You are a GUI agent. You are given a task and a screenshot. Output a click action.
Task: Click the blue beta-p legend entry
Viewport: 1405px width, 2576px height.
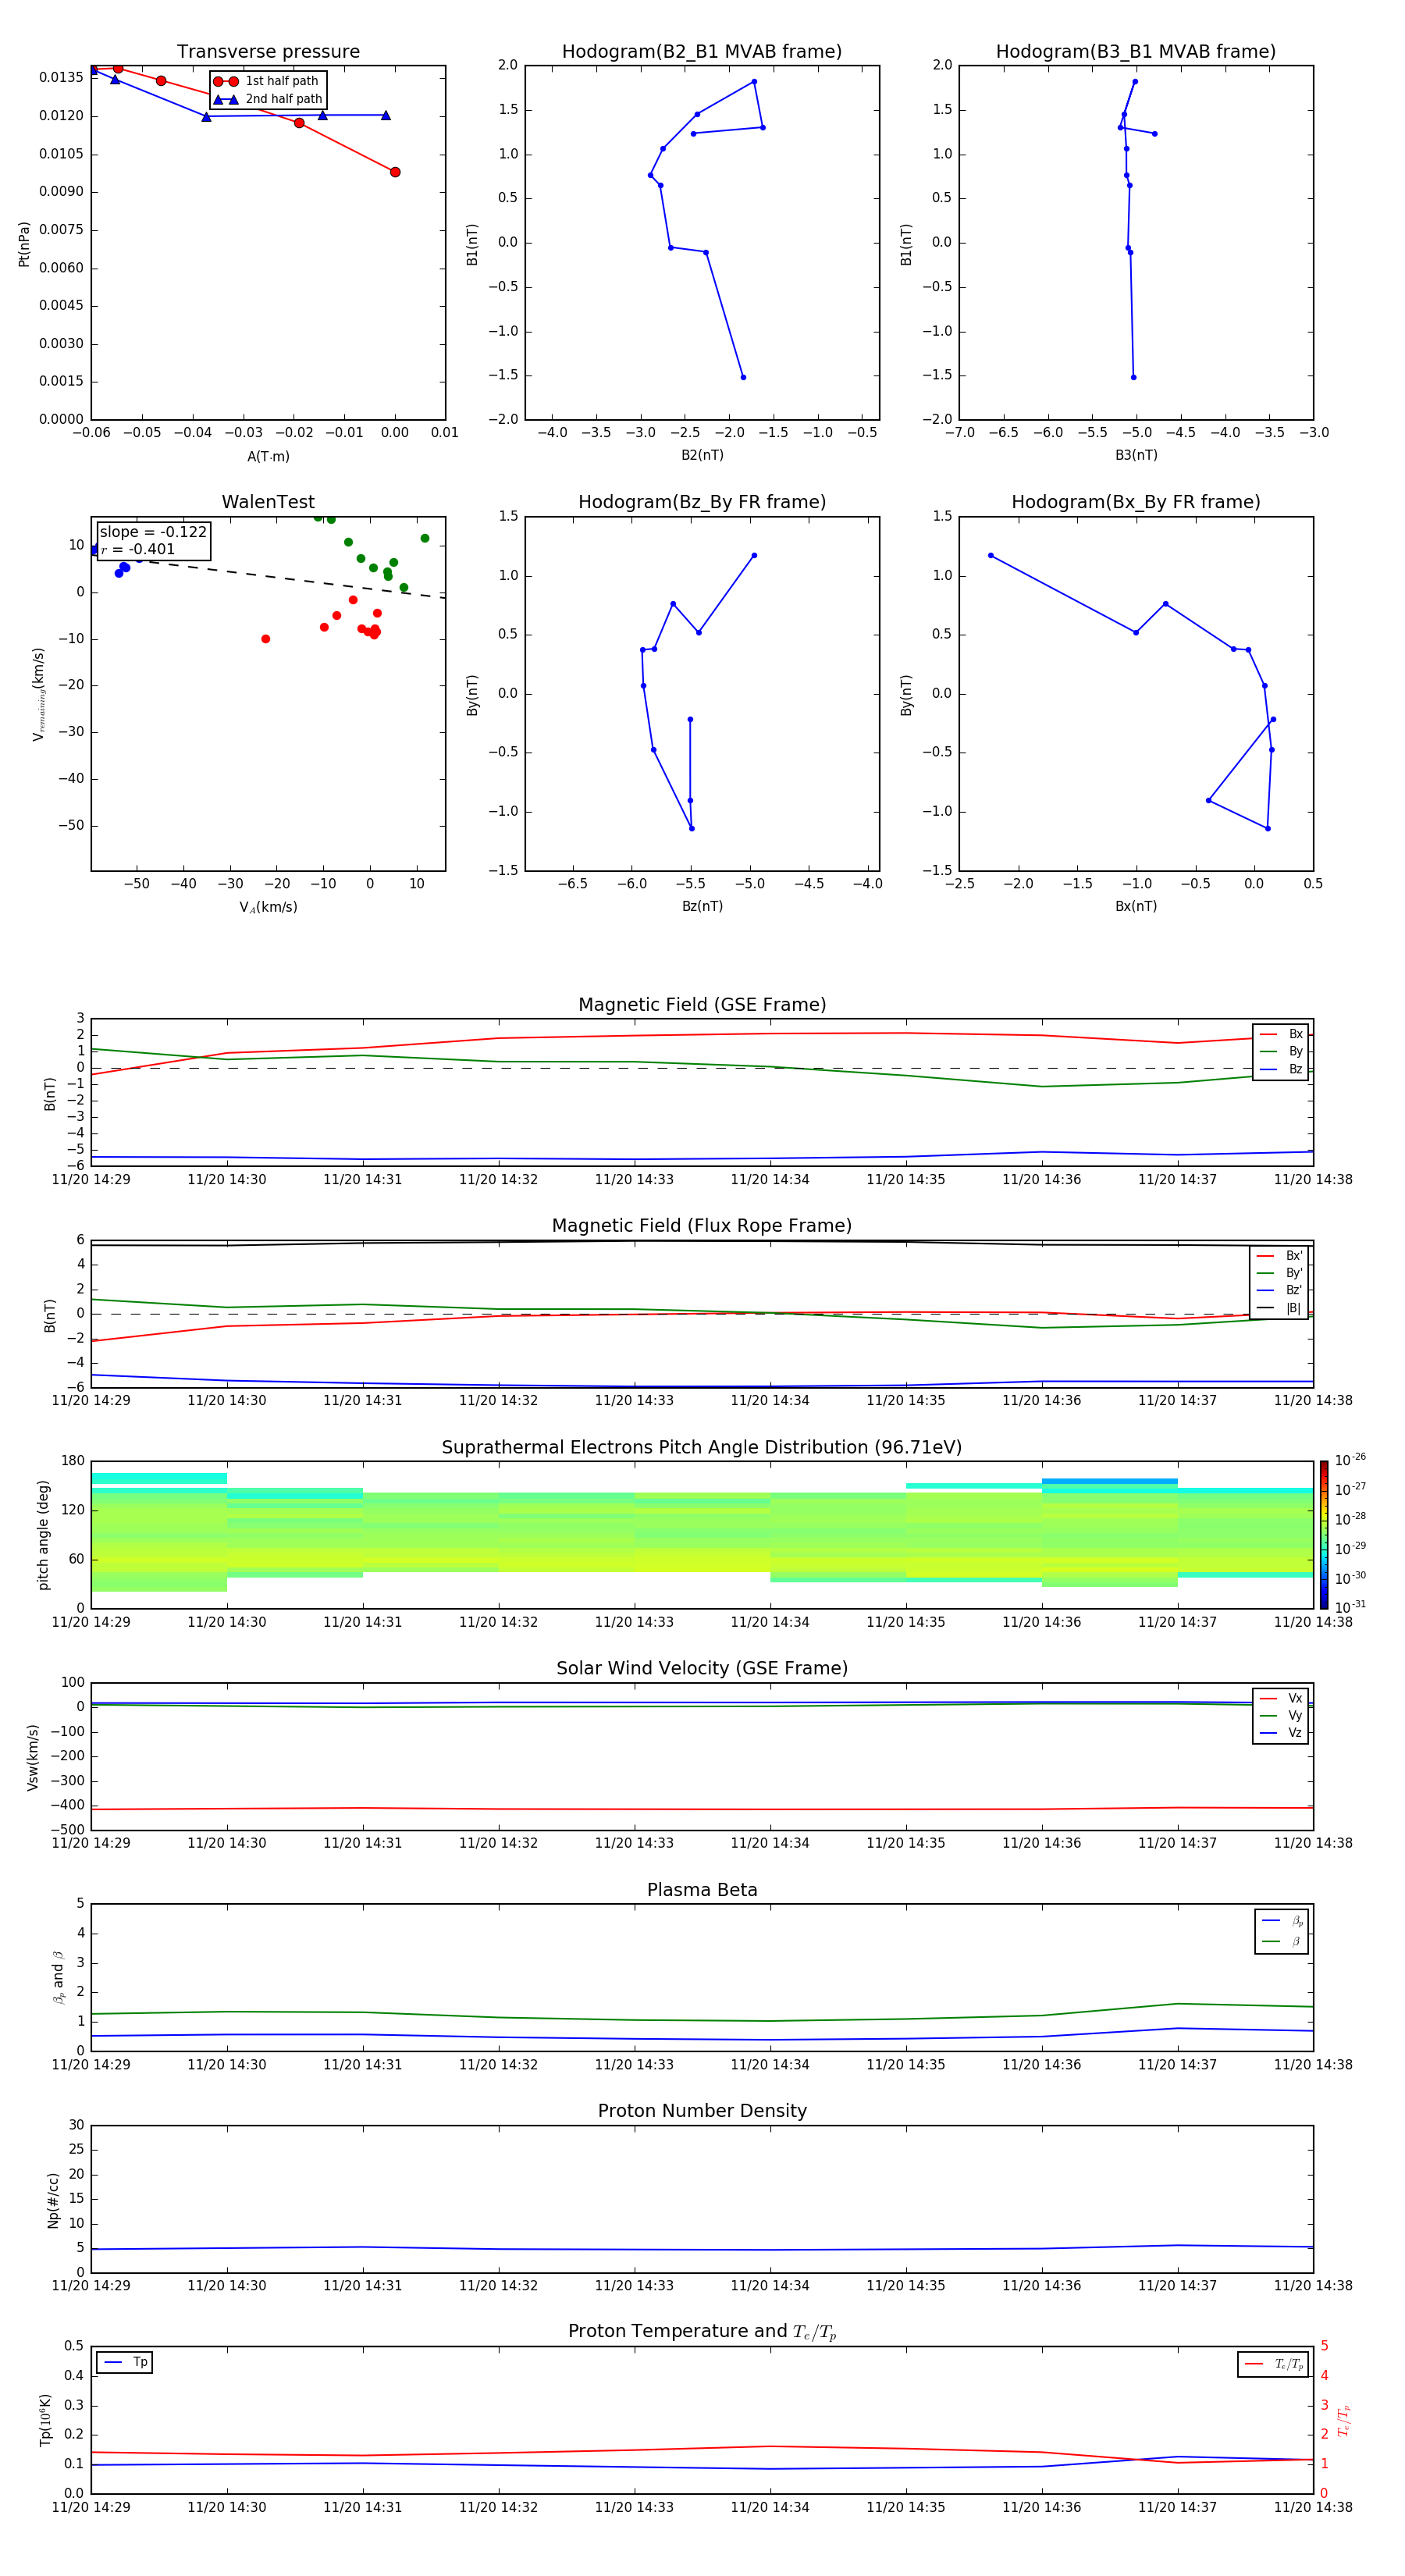[1282, 1921]
